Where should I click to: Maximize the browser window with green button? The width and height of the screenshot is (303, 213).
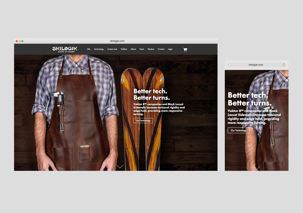(22, 41)
